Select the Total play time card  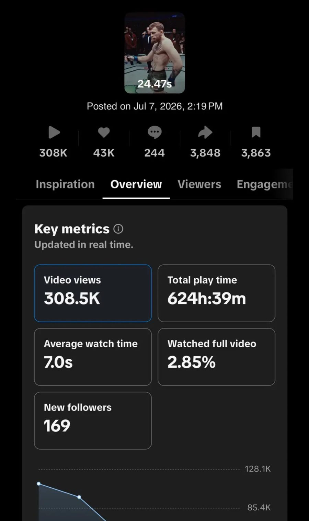click(x=216, y=293)
